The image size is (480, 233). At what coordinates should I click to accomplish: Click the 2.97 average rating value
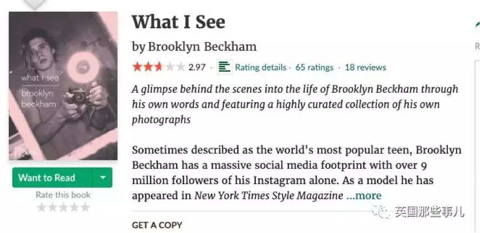pos(197,67)
